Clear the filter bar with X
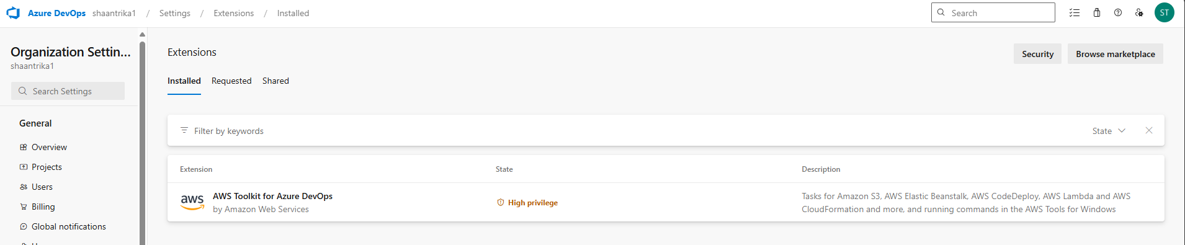 click(x=1149, y=130)
